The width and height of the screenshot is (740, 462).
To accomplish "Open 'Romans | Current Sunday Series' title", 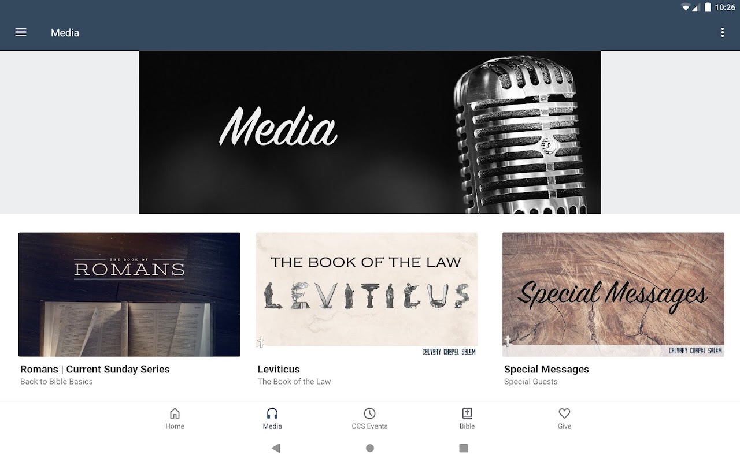I will pos(95,369).
